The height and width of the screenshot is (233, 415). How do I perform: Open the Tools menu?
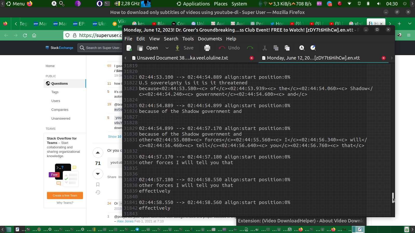coord(188,39)
